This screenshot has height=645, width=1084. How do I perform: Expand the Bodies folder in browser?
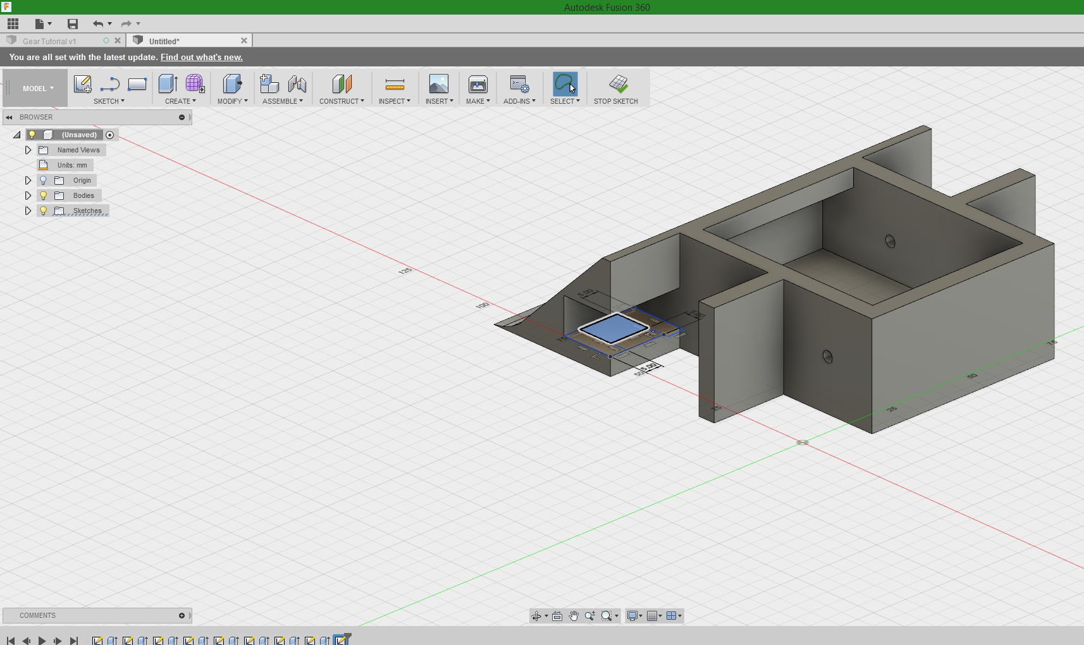click(28, 195)
